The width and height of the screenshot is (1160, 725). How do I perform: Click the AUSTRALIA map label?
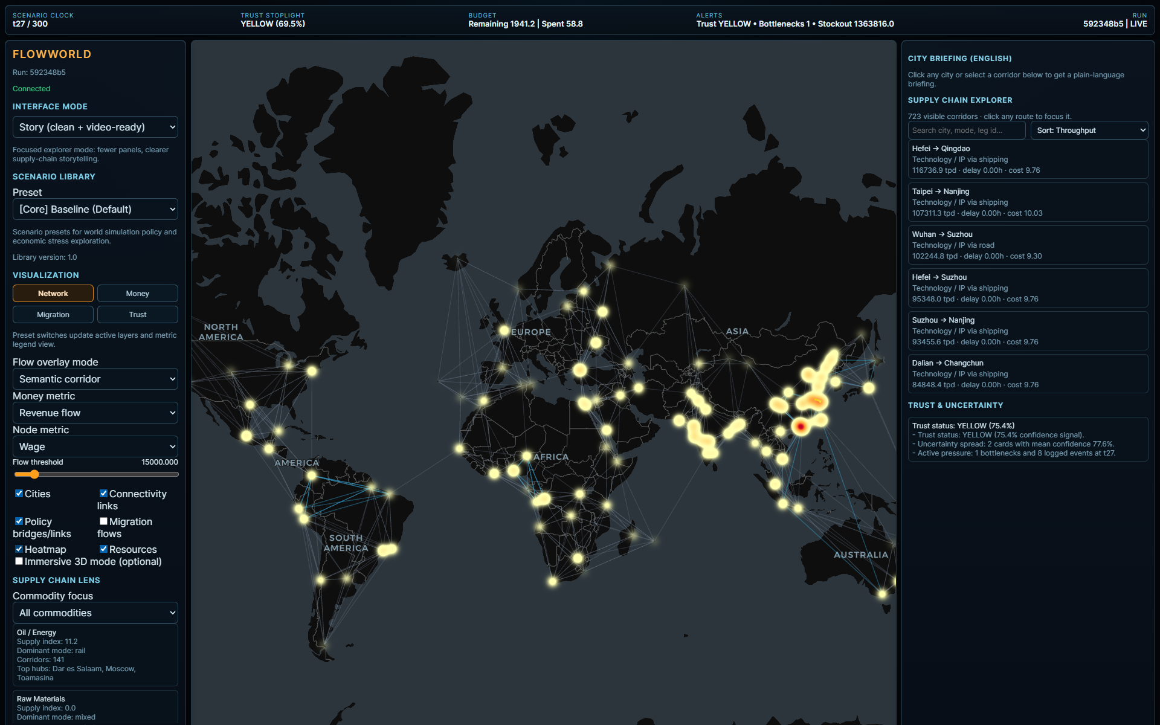tap(861, 555)
